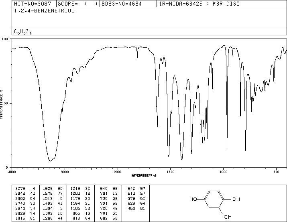
Task: Select the 840 peak entry in the table
Action: [x=109, y=189]
